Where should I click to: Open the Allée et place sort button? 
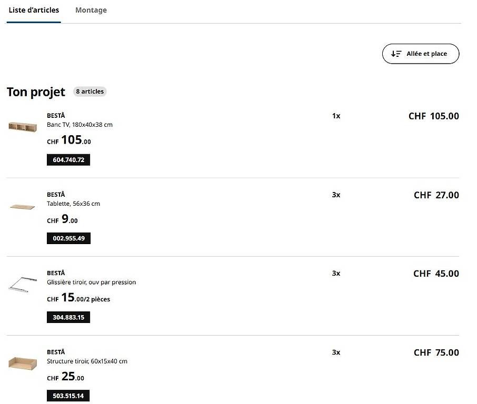(x=421, y=54)
